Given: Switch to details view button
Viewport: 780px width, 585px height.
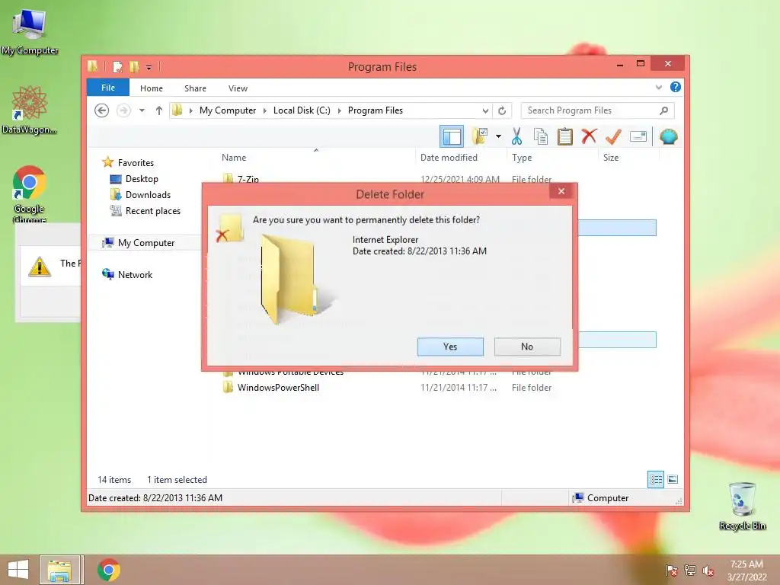Looking at the screenshot, I should [656, 480].
